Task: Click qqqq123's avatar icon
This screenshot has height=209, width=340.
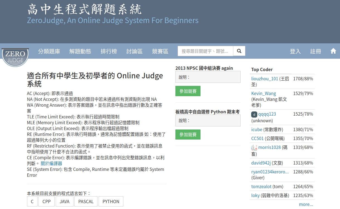Action: pyautogui.click(x=254, y=114)
